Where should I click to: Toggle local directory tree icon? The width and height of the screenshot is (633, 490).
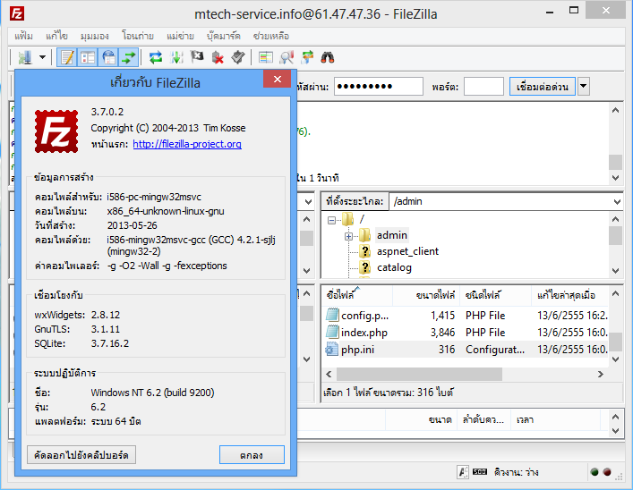88,57
